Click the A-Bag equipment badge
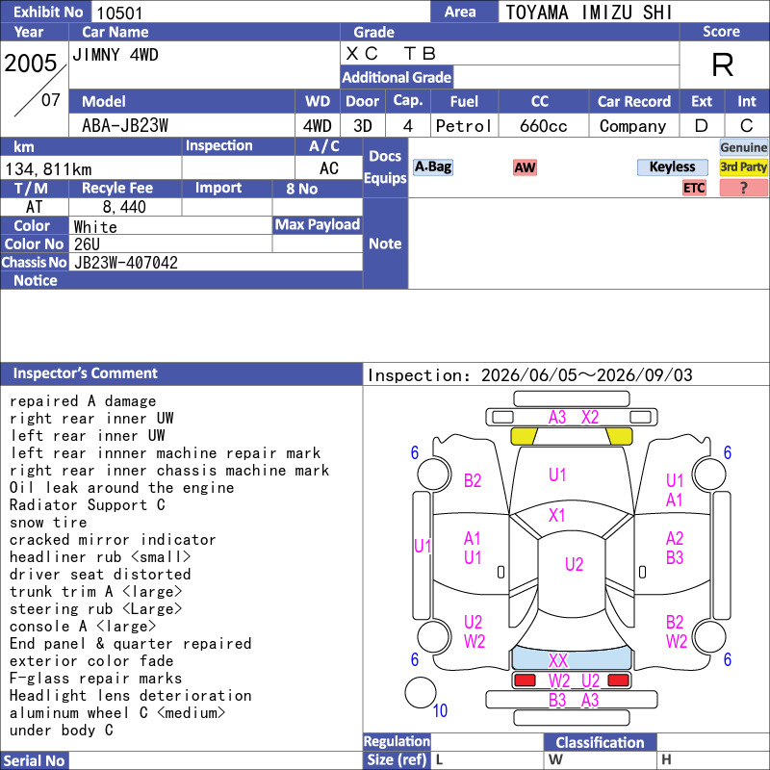 (432, 167)
